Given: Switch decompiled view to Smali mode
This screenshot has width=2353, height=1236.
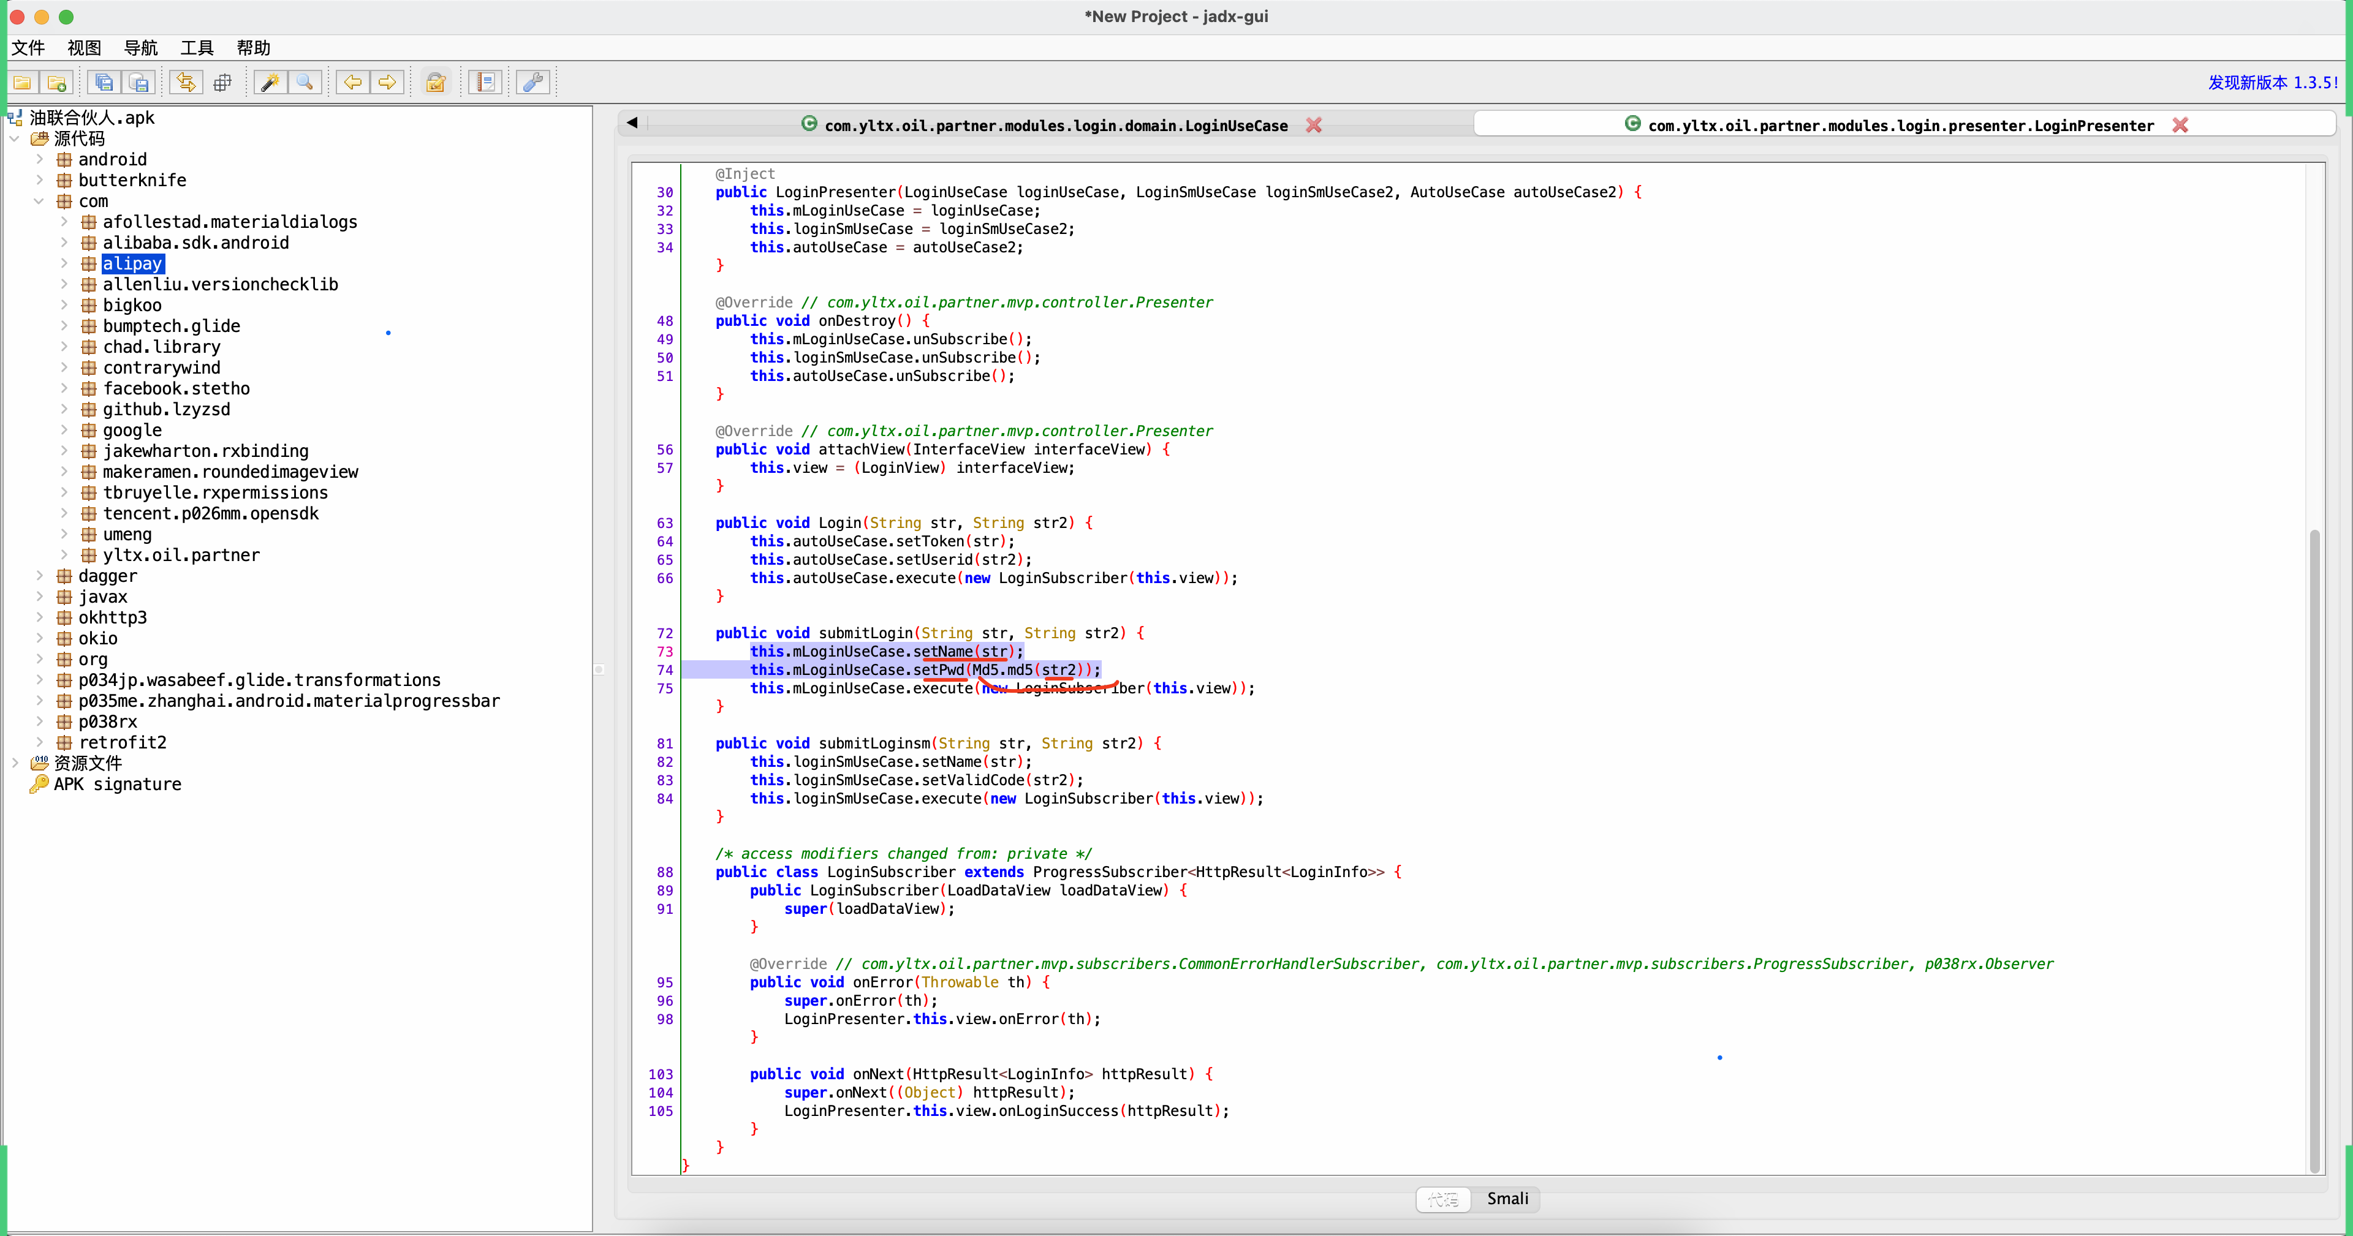Looking at the screenshot, I should (x=1506, y=1199).
